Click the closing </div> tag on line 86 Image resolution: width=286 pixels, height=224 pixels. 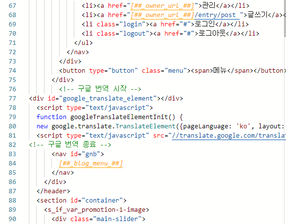(x=55, y=182)
